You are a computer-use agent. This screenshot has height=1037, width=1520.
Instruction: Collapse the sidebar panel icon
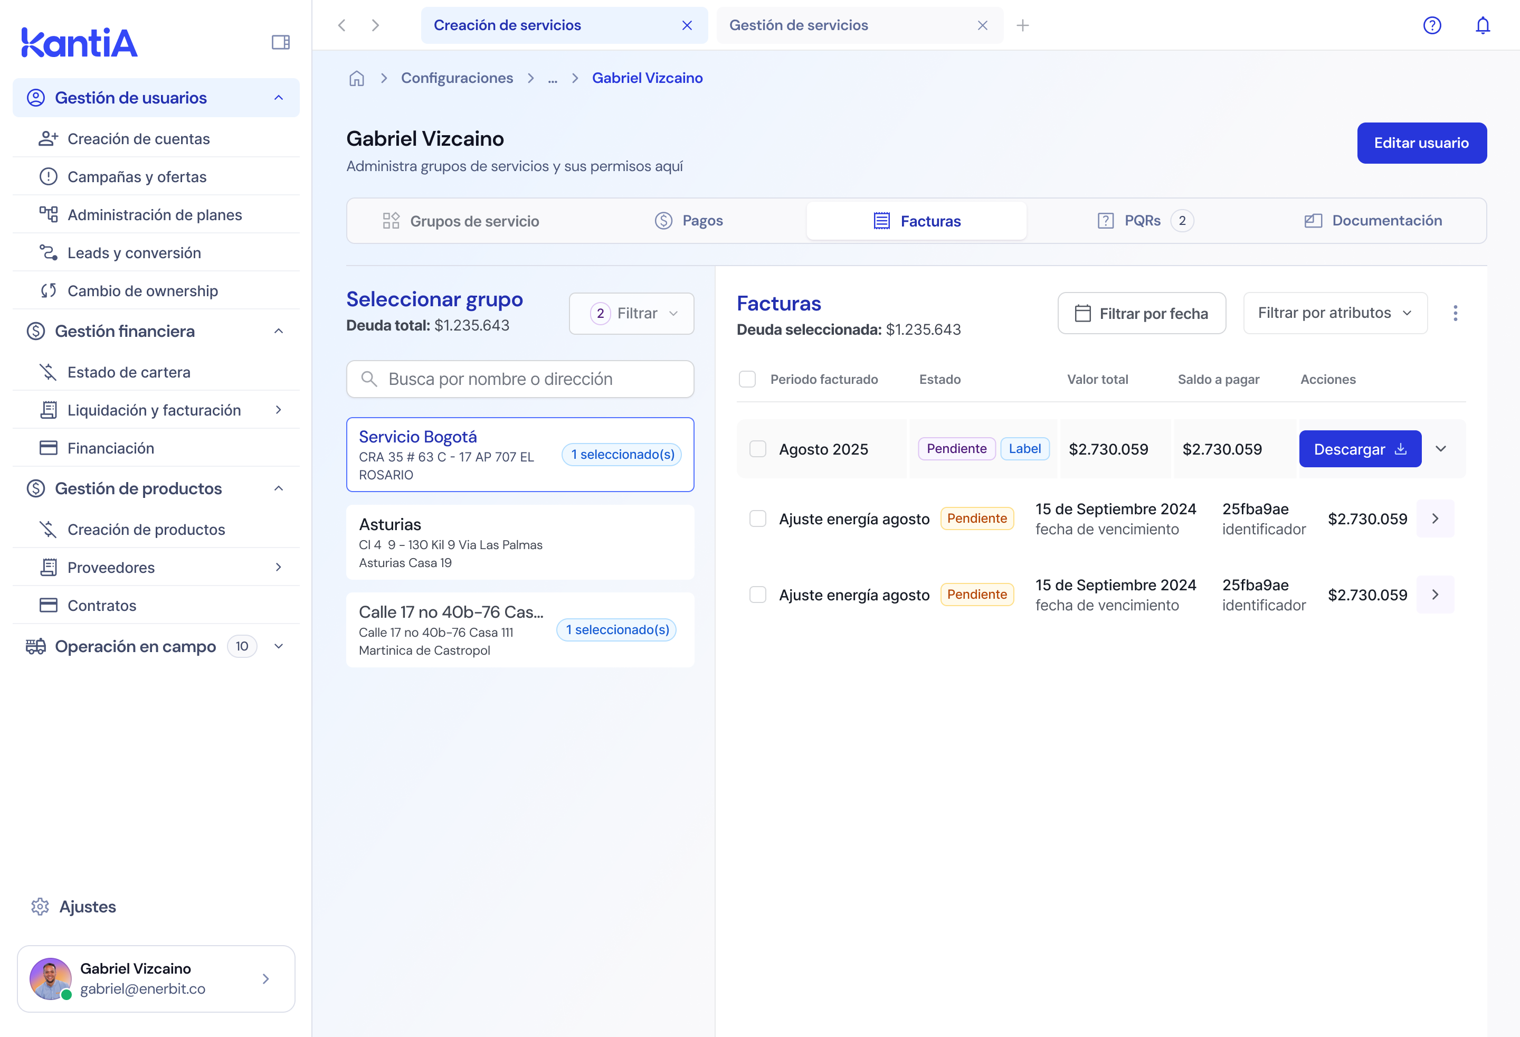281,43
